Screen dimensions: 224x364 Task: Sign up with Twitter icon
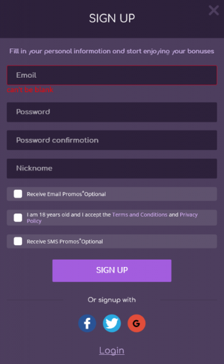(112, 323)
